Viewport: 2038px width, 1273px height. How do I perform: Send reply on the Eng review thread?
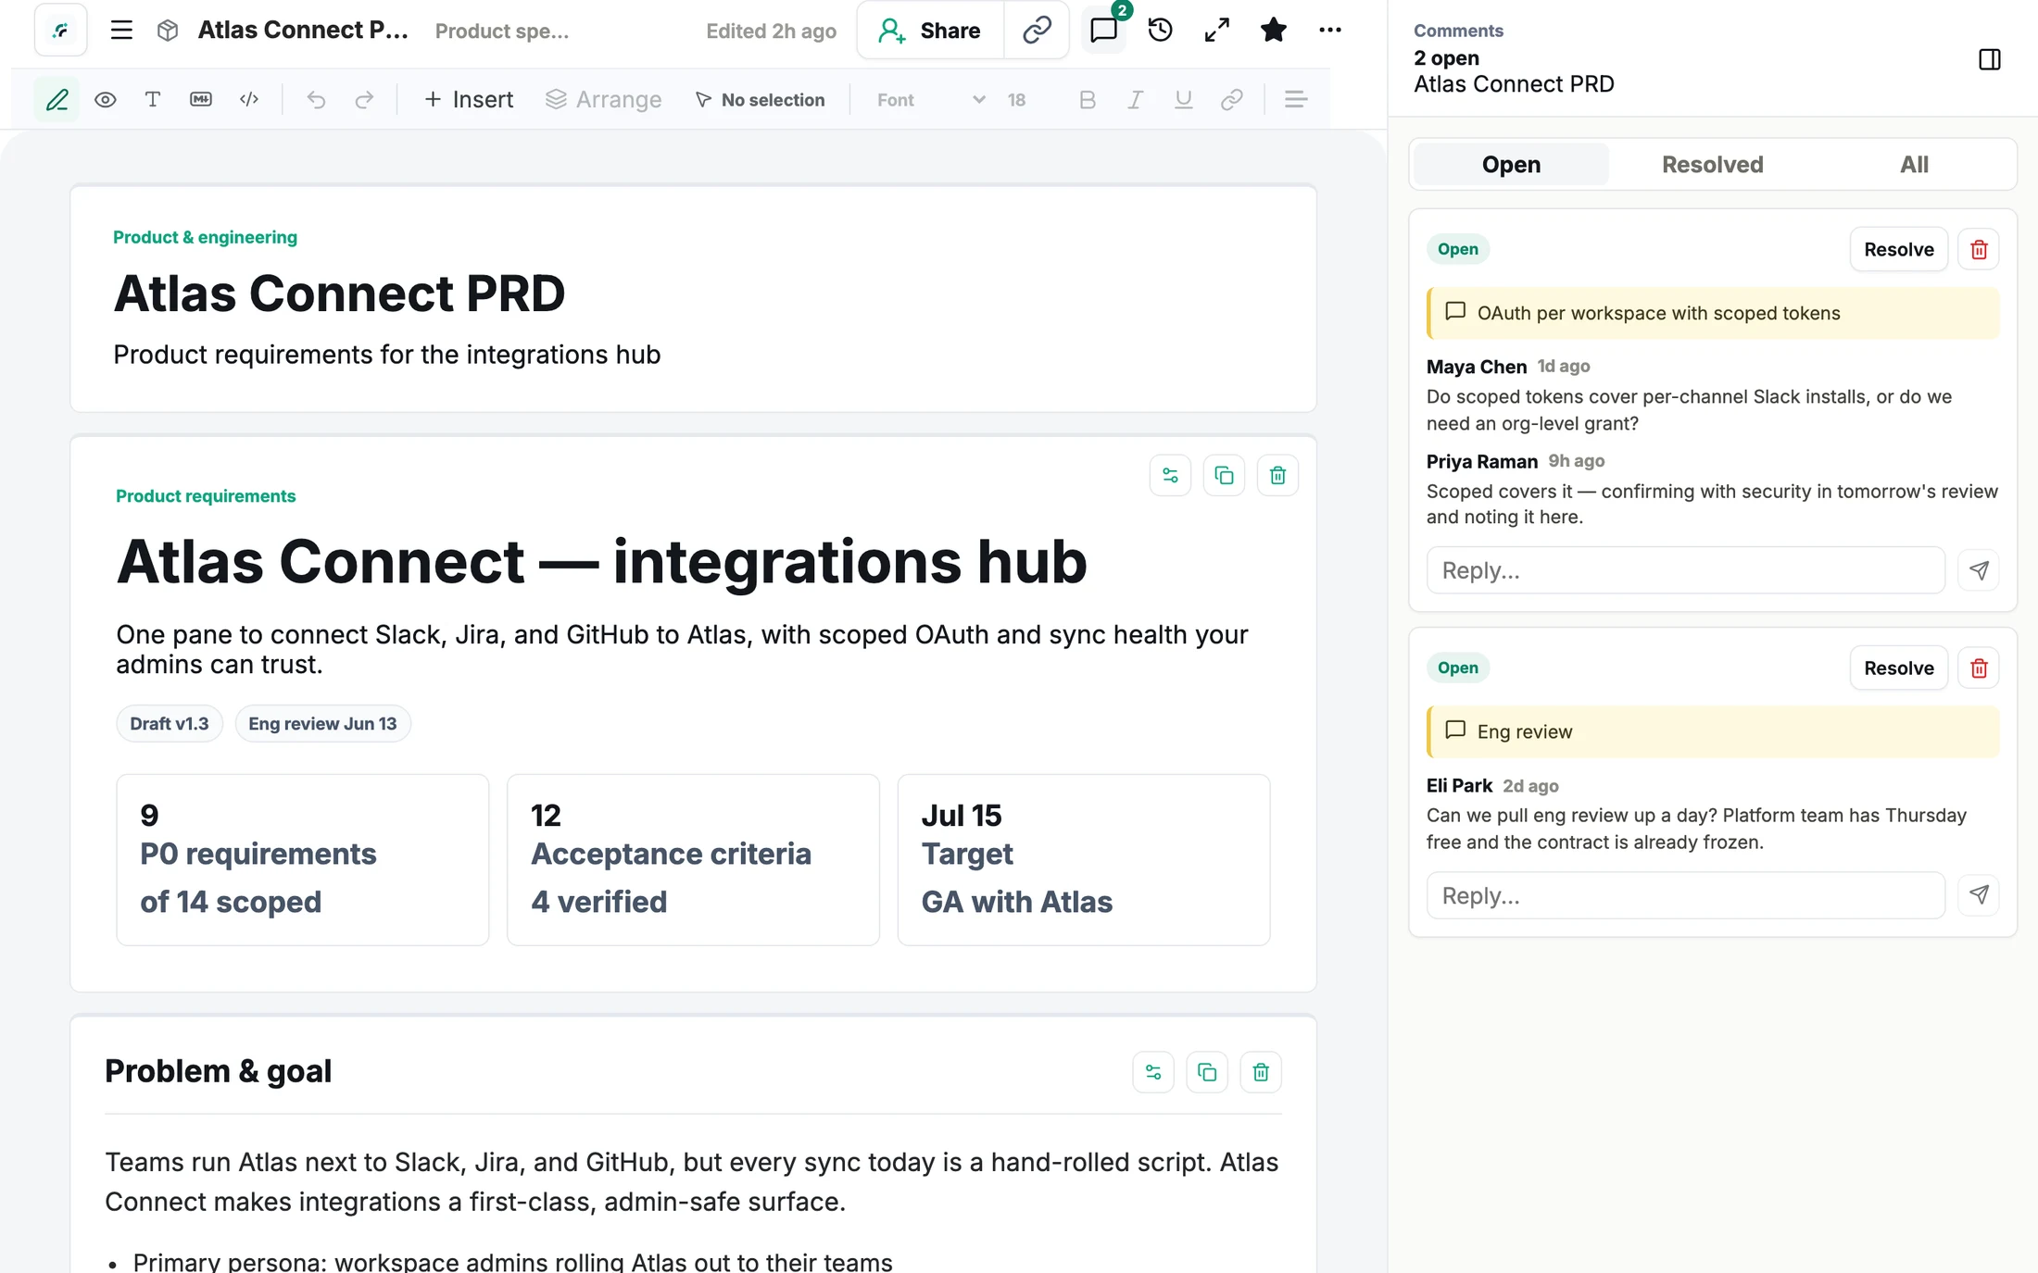click(x=1979, y=895)
